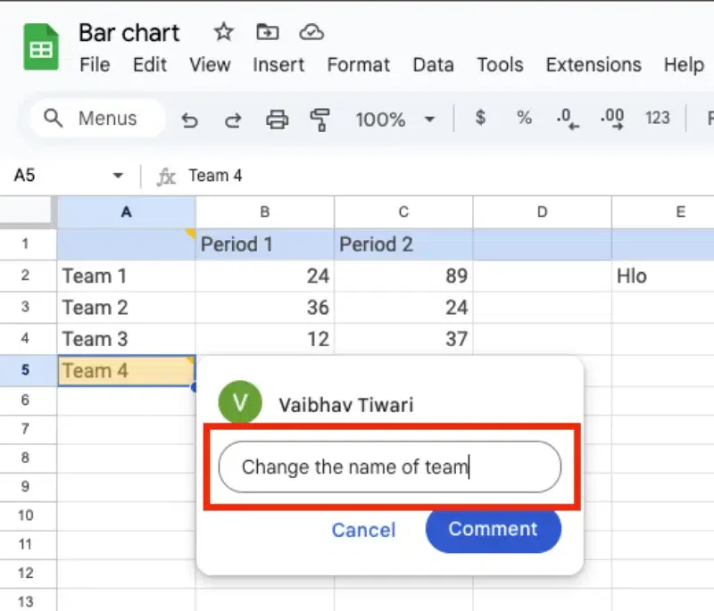Click the move to folder icon
714x611 pixels.
[267, 33]
